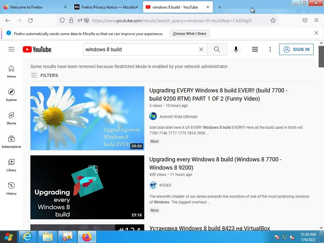Open Subscriptions in YouTube sidebar
The height and width of the screenshot is (243, 324).
pos(11,142)
